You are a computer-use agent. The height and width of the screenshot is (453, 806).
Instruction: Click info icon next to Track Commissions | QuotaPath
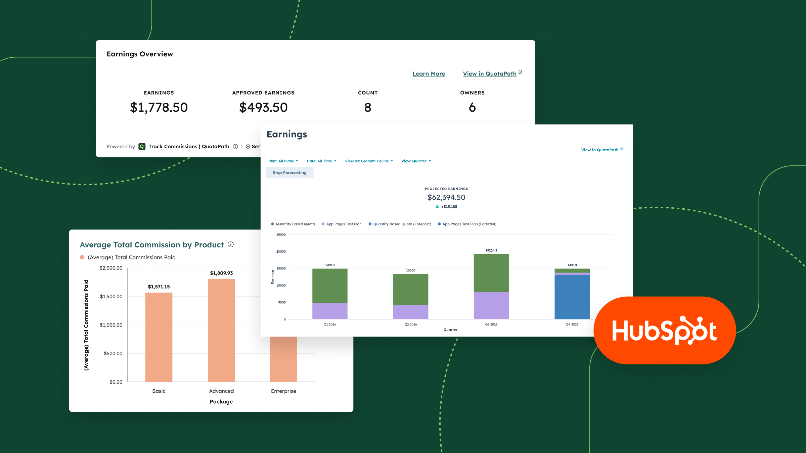point(235,147)
